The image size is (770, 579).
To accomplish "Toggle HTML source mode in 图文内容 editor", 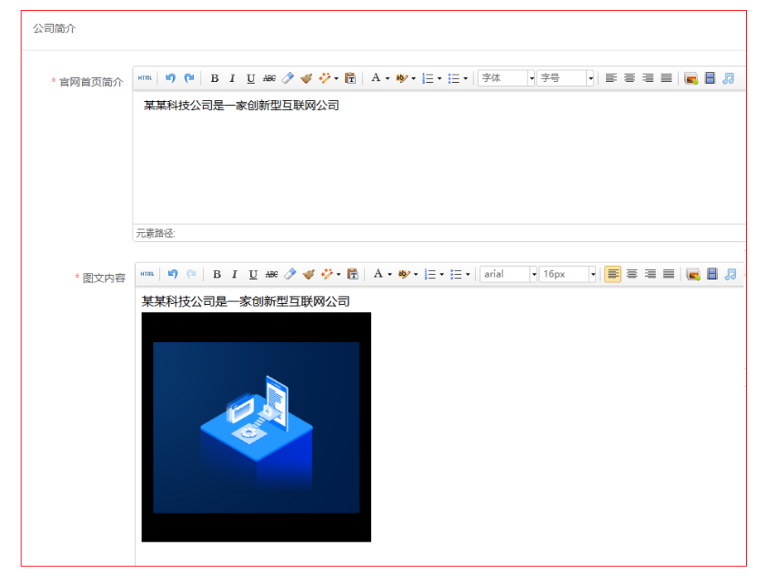I will tap(147, 274).
